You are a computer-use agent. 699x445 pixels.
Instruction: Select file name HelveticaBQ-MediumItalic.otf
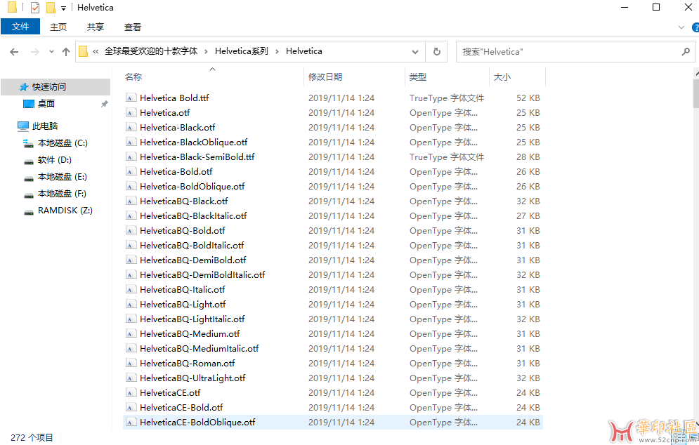(x=200, y=348)
